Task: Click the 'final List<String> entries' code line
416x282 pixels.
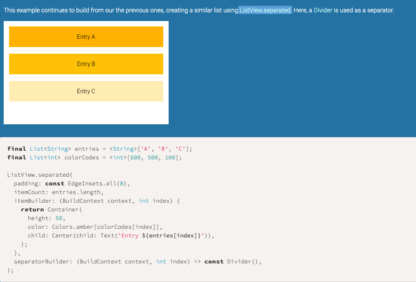Action: (99, 149)
